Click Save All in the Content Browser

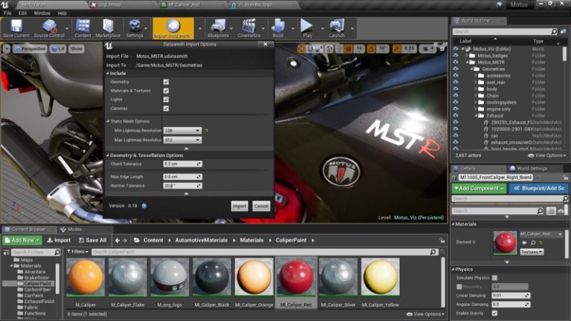point(92,240)
